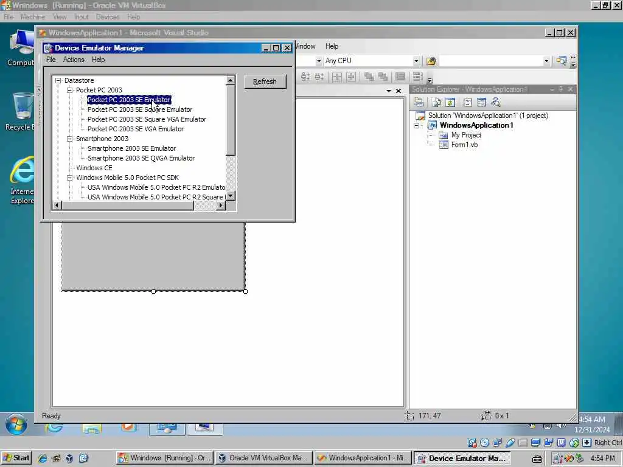623x467 pixels.
Task: Click the Start button on the taskbar
Action: [16, 458]
